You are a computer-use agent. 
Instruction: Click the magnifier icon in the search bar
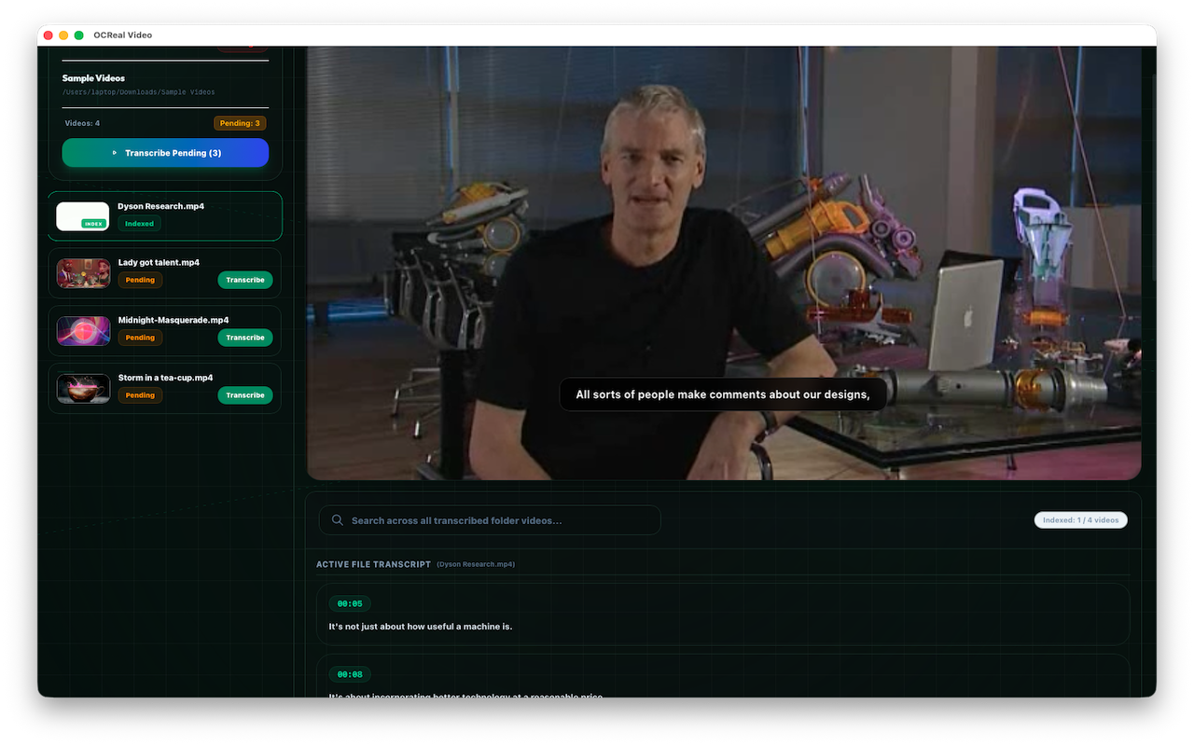[x=338, y=520]
